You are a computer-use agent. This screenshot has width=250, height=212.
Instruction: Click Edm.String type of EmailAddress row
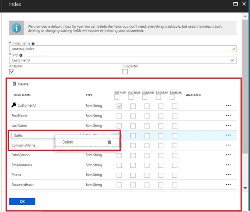pyautogui.click(x=94, y=165)
